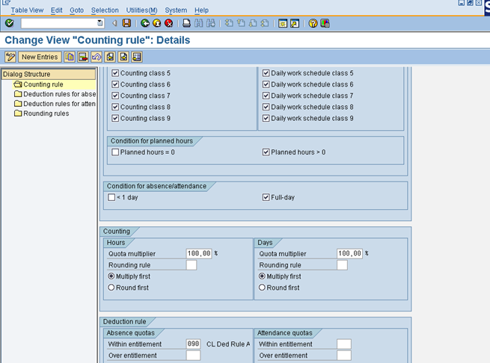Viewport: 490px width, 363px height.
Task: Open the Edit menu
Action: (57, 10)
